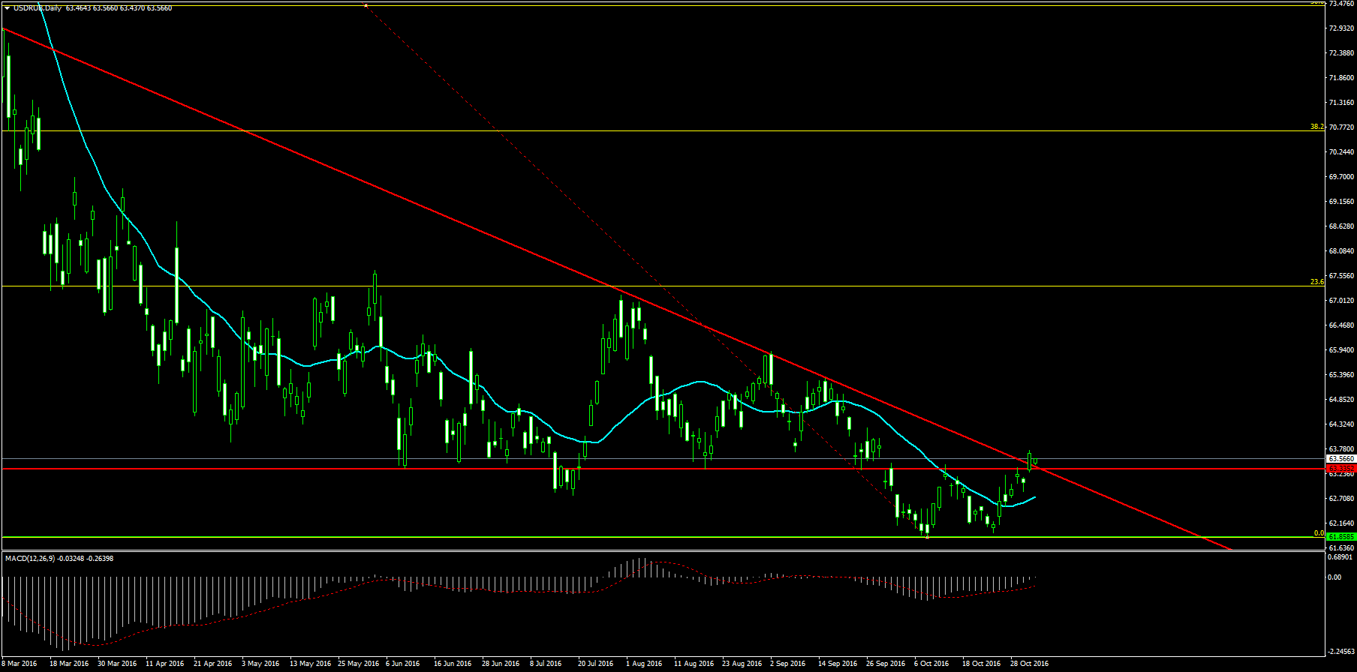Image resolution: width=1357 pixels, height=672 pixels.
Task: Click the 23.6 Fibonacci level label
Action: (x=1316, y=282)
